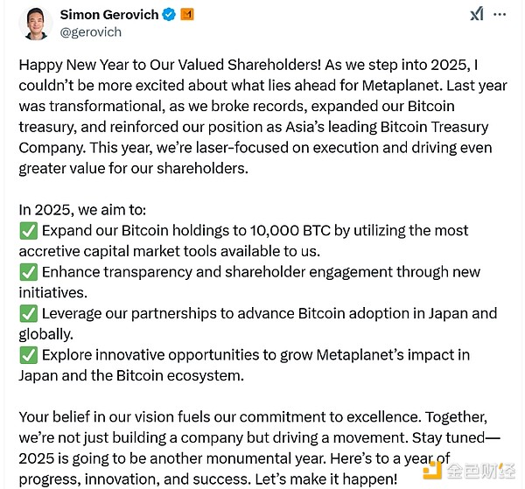The width and height of the screenshot is (525, 489).
Task: Click the 金色财经 watermark text
Action: [x=481, y=471]
